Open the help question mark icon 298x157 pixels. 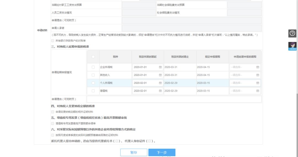[x=292, y=33]
